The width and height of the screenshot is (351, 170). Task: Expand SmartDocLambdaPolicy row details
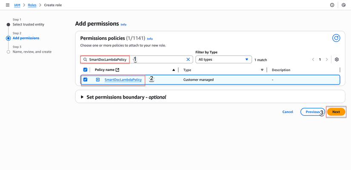[x=98, y=80]
